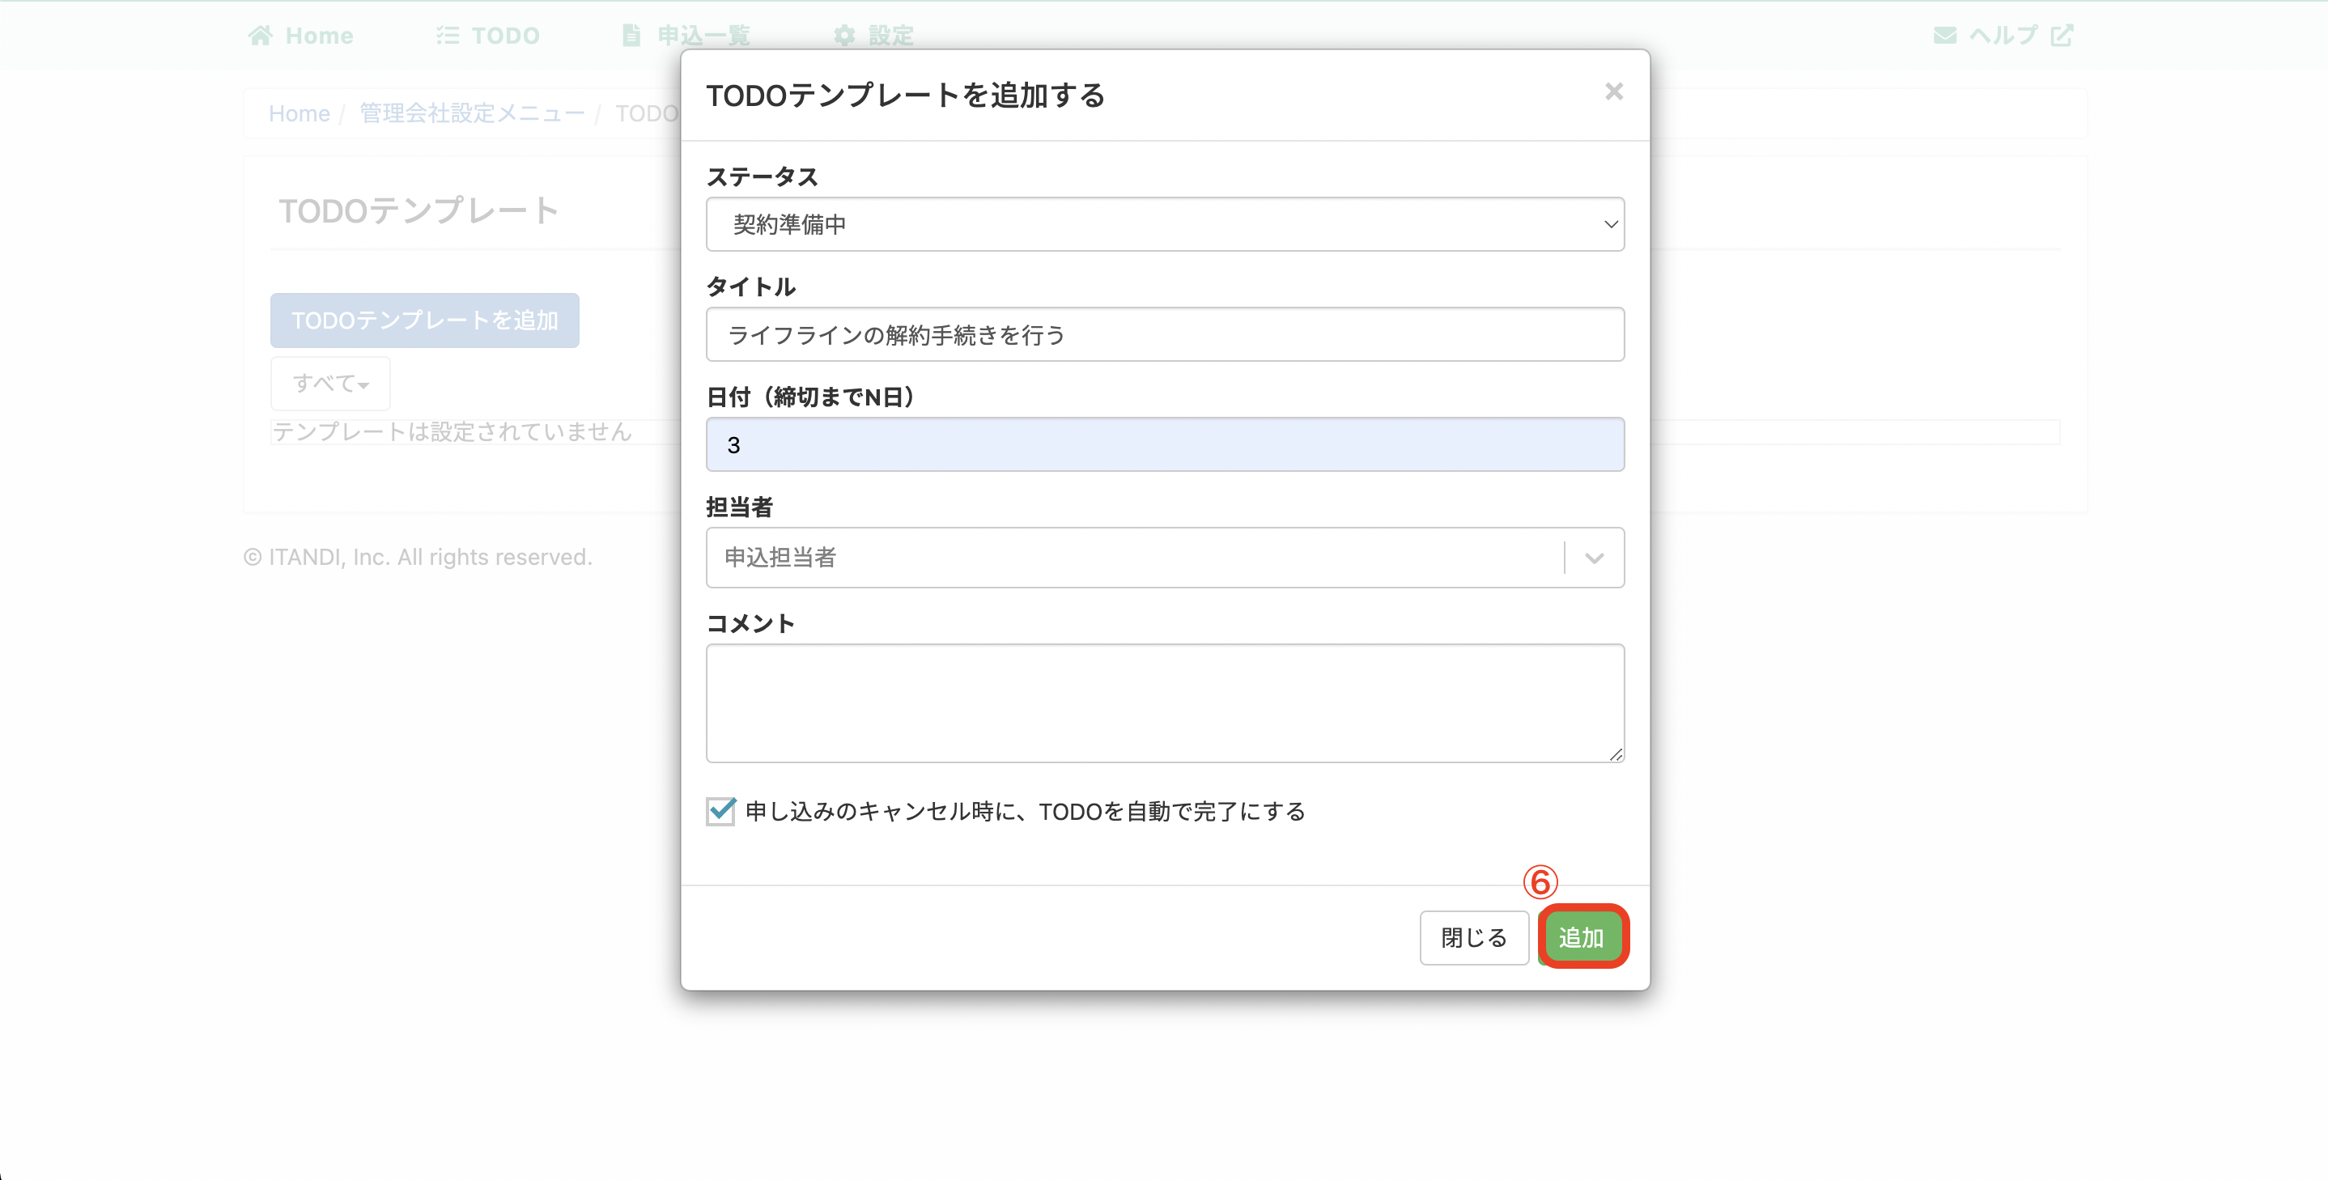Open the すべて filter dropdown
The width and height of the screenshot is (2328, 1180).
click(x=331, y=383)
